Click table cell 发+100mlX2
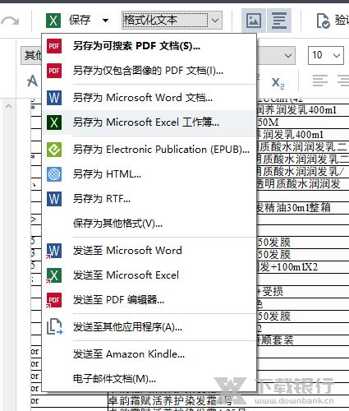The image size is (349, 411). point(287,267)
